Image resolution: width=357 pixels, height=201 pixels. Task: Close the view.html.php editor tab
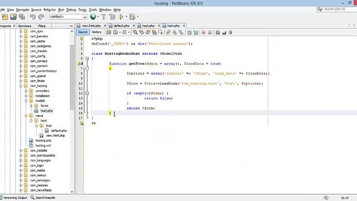(105, 26)
